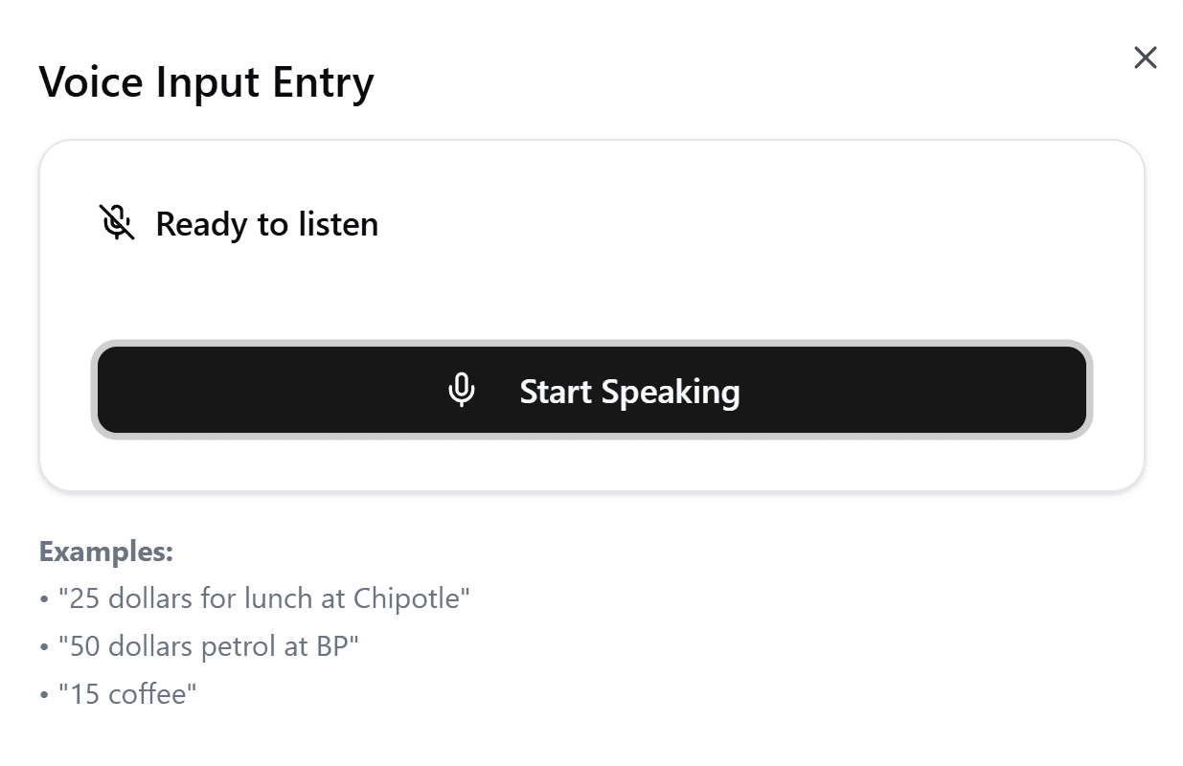
Task: Select the petrol at BP example line
Action: (208, 646)
